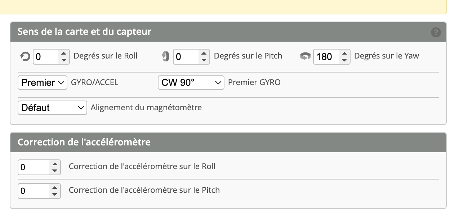
Task: Lower Yaw degrees using down arrow
Action: pyautogui.click(x=344, y=60)
